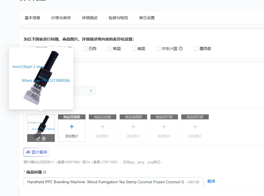Switch to the 基本信息 tab

point(32,18)
